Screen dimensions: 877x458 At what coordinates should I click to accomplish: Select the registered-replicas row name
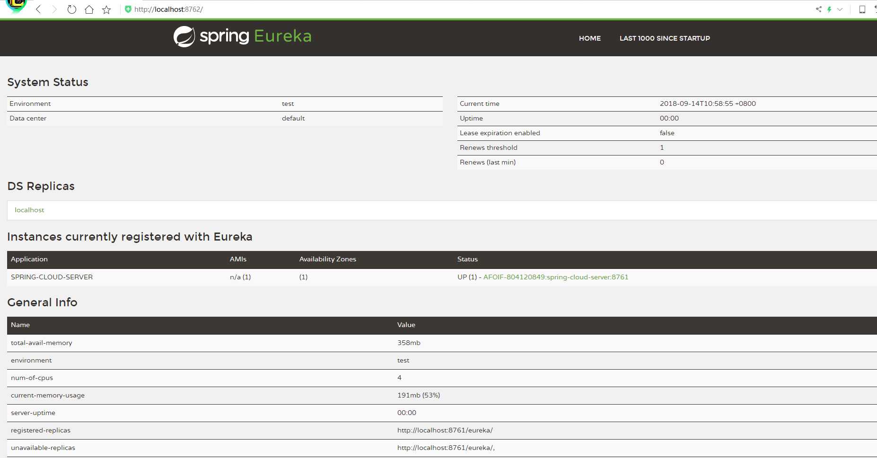tap(41, 430)
